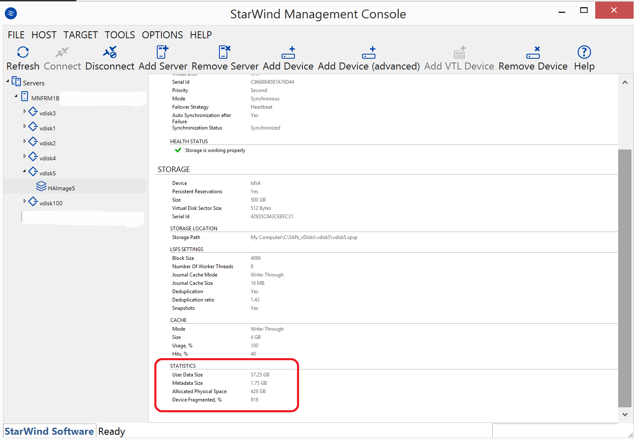Expand the vdisk4 tree node
The width and height of the screenshot is (634, 441).
[x=25, y=156]
